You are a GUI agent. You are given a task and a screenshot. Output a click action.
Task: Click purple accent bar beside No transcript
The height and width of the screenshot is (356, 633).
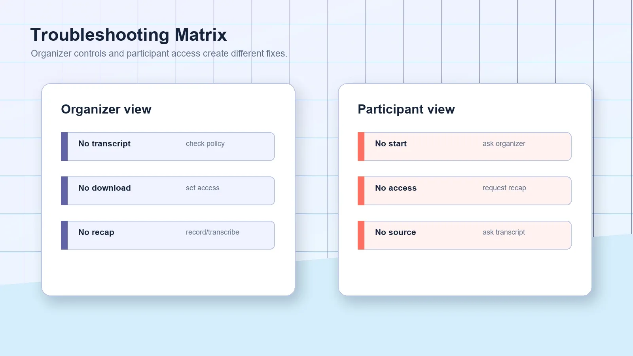(x=64, y=147)
